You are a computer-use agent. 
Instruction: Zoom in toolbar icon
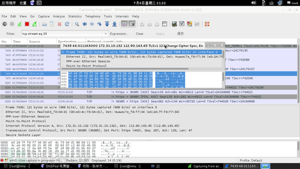pyautogui.click(x=142, y=24)
